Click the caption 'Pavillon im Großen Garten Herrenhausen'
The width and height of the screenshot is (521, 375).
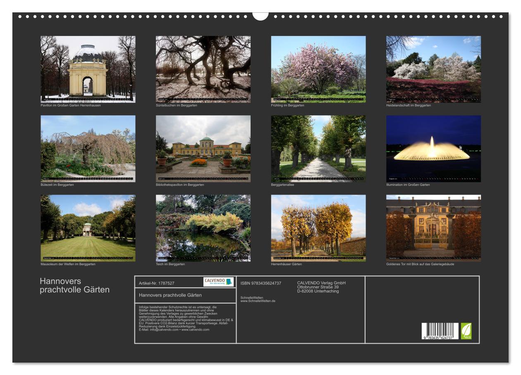point(70,105)
